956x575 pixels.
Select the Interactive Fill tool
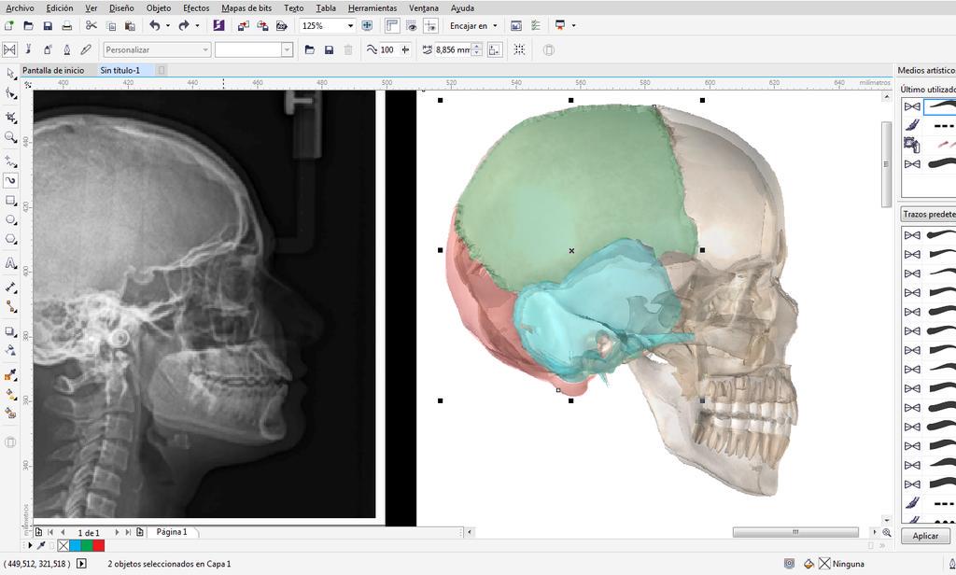[x=10, y=394]
